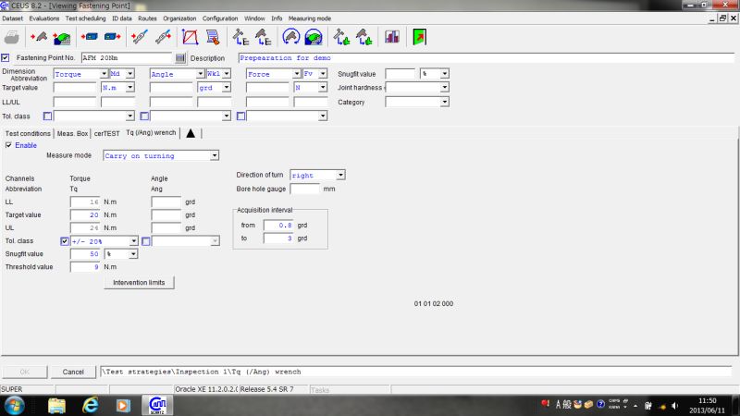Image resolution: width=740 pixels, height=416 pixels.
Task: Click the Fastening Point No. field
Action: coord(127,58)
